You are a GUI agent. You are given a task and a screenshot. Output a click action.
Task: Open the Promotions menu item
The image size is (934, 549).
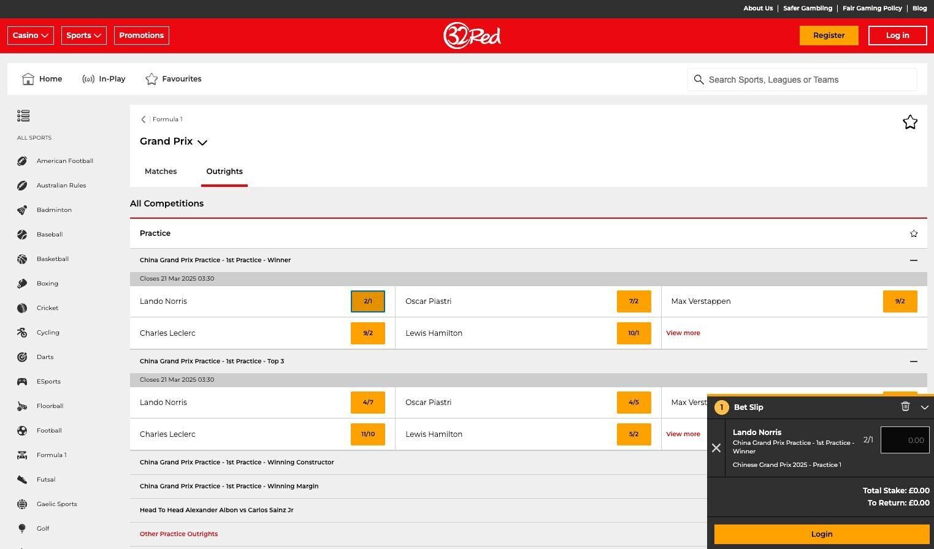click(142, 36)
